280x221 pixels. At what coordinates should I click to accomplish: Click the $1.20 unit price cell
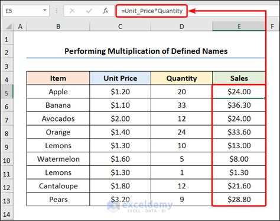[x=121, y=92]
